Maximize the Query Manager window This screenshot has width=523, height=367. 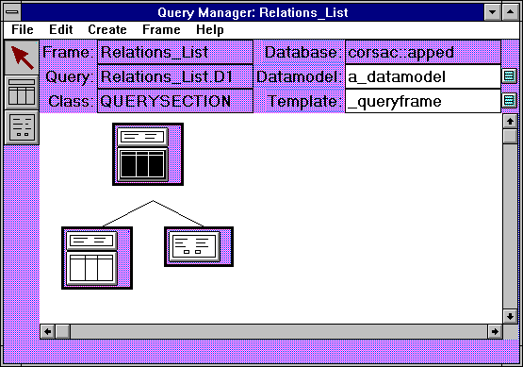tap(511, 12)
